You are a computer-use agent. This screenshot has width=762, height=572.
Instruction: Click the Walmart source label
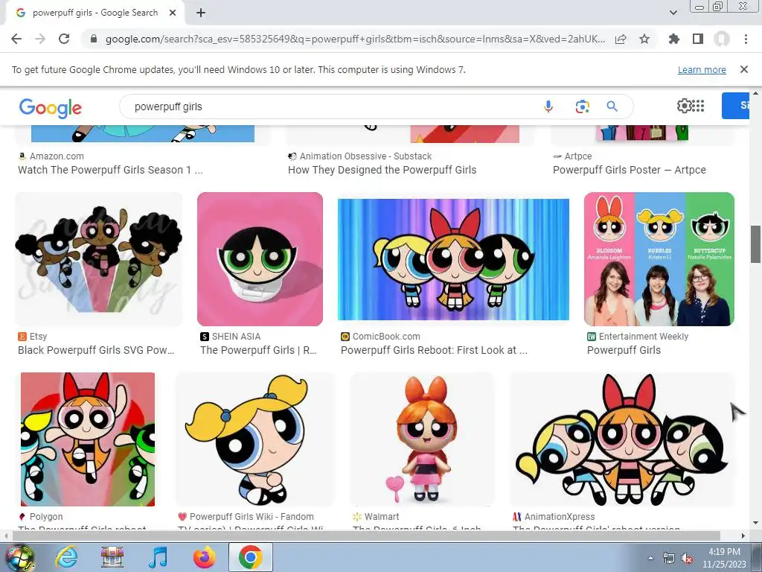[x=382, y=517]
